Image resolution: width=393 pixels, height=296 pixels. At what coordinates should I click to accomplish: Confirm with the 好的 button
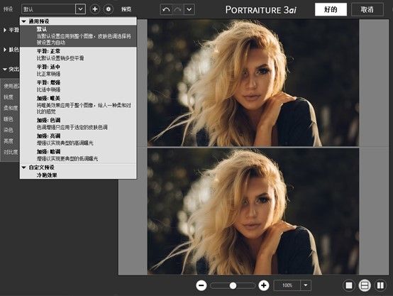[x=331, y=9]
